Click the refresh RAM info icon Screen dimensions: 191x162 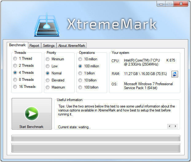pos(175,74)
